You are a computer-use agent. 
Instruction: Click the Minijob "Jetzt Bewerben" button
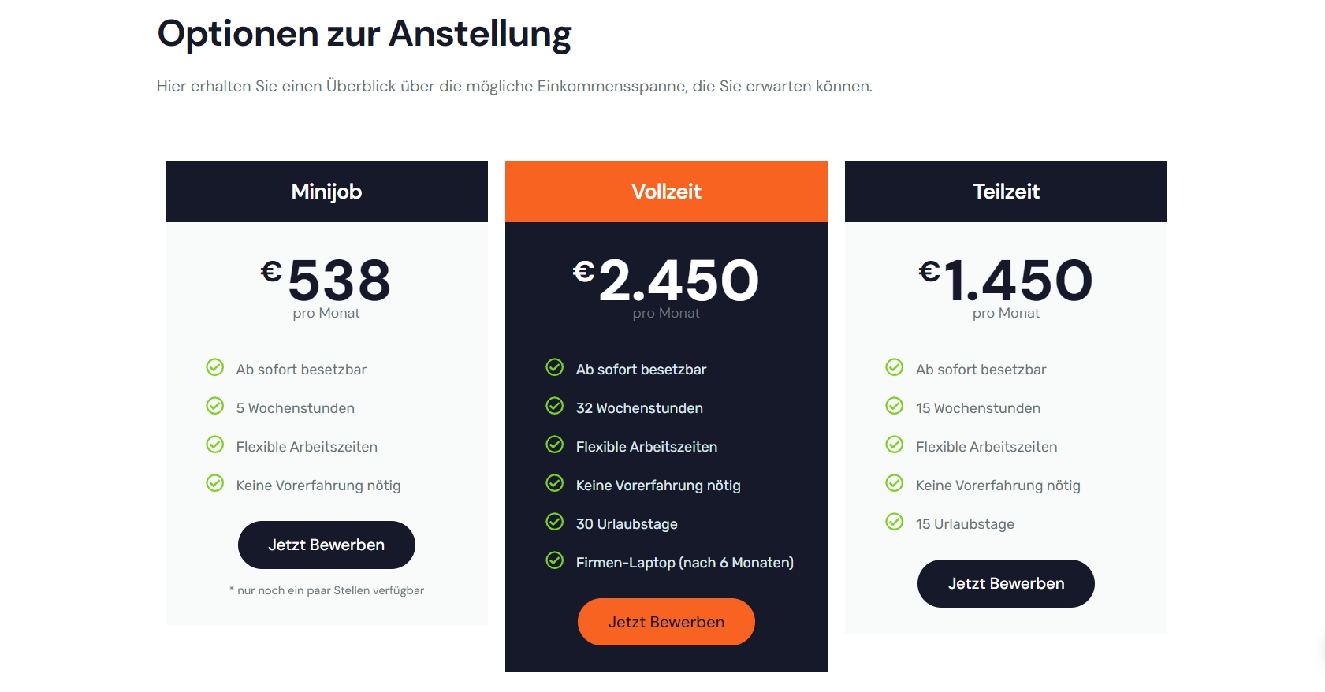[326, 545]
